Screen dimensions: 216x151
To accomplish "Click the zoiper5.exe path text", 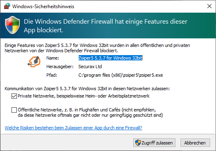I will (121, 75).
